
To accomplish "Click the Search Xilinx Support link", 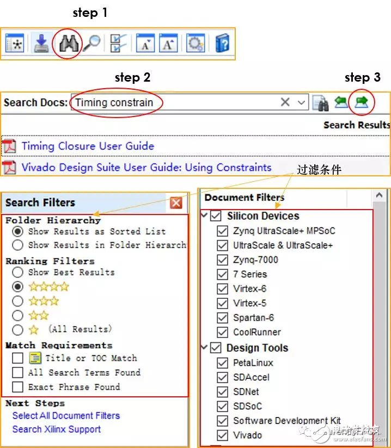I will tap(56, 429).
